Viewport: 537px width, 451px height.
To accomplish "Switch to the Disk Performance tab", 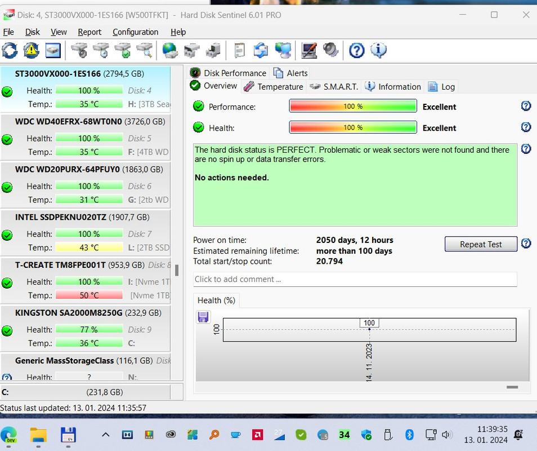I will pyautogui.click(x=229, y=73).
